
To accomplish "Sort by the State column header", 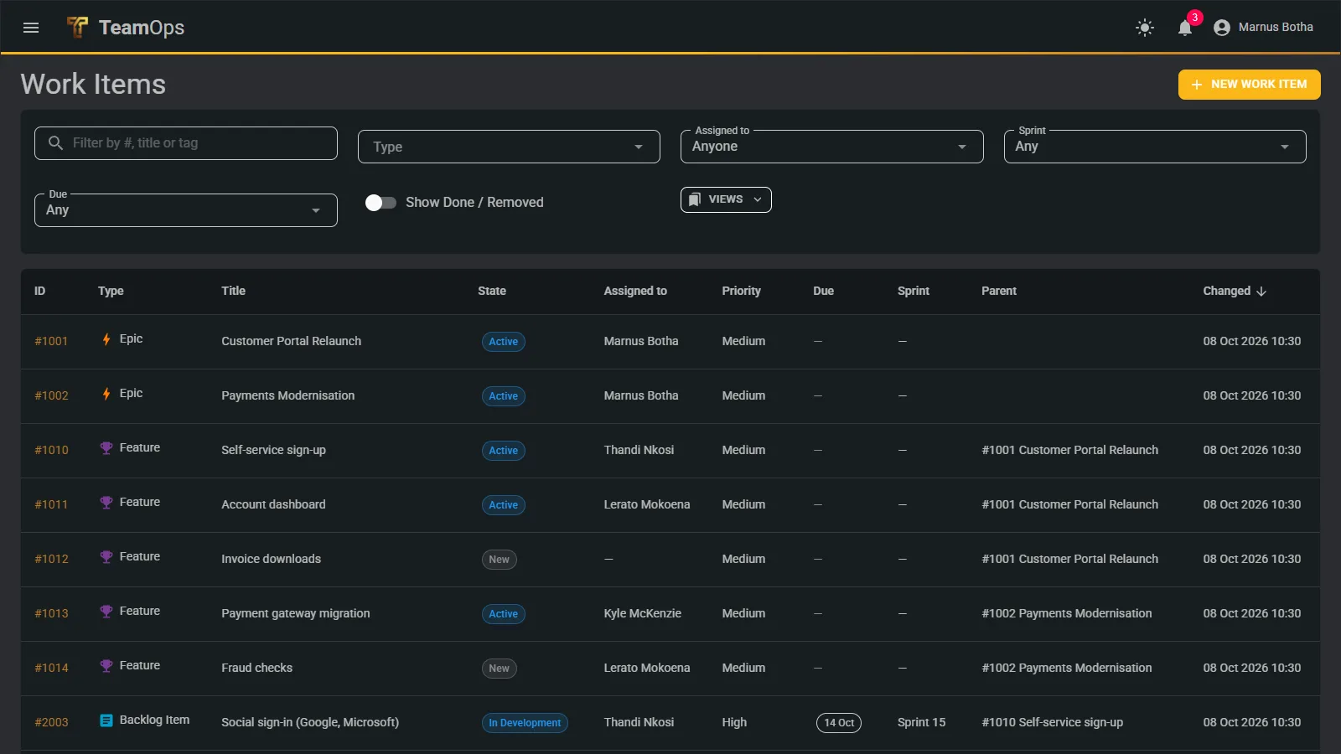I will [x=492, y=291].
